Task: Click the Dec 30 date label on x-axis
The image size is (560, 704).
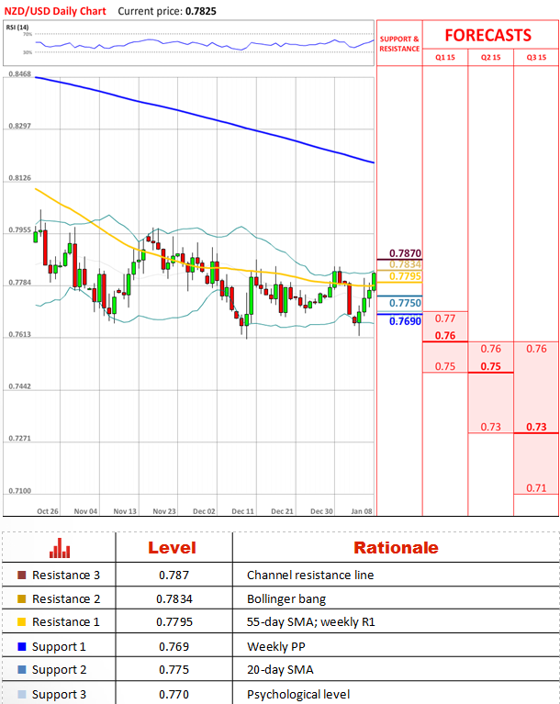Action: coord(322,511)
